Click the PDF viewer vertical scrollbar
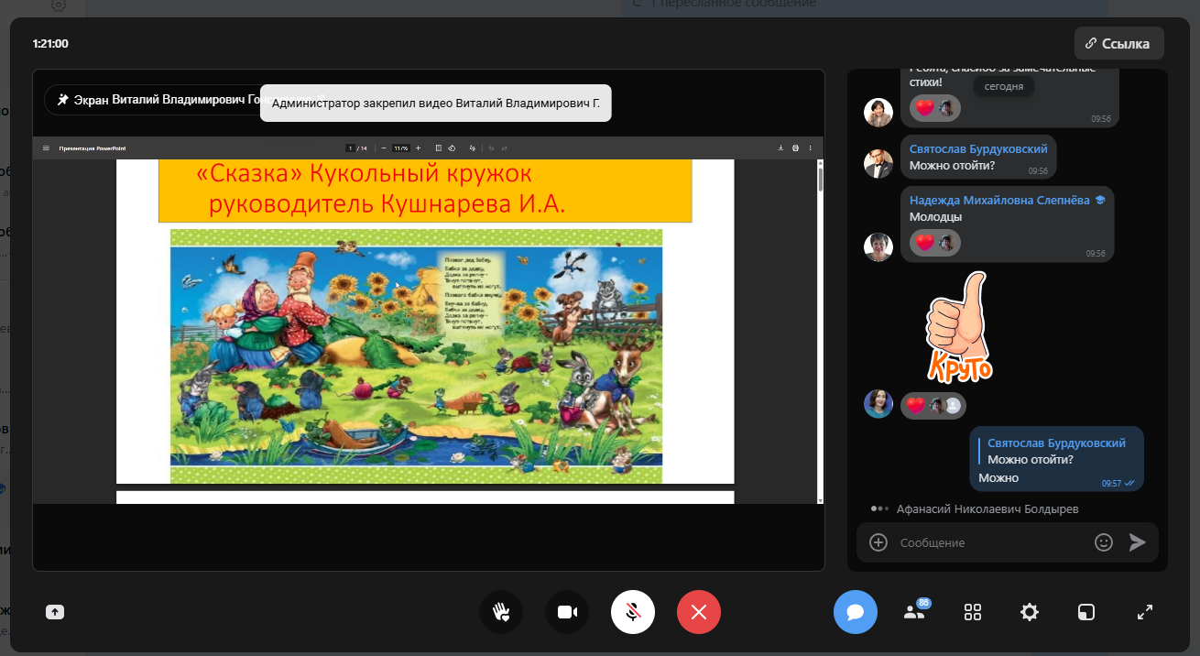This screenshot has height=656, width=1200. tap(820, 331)
